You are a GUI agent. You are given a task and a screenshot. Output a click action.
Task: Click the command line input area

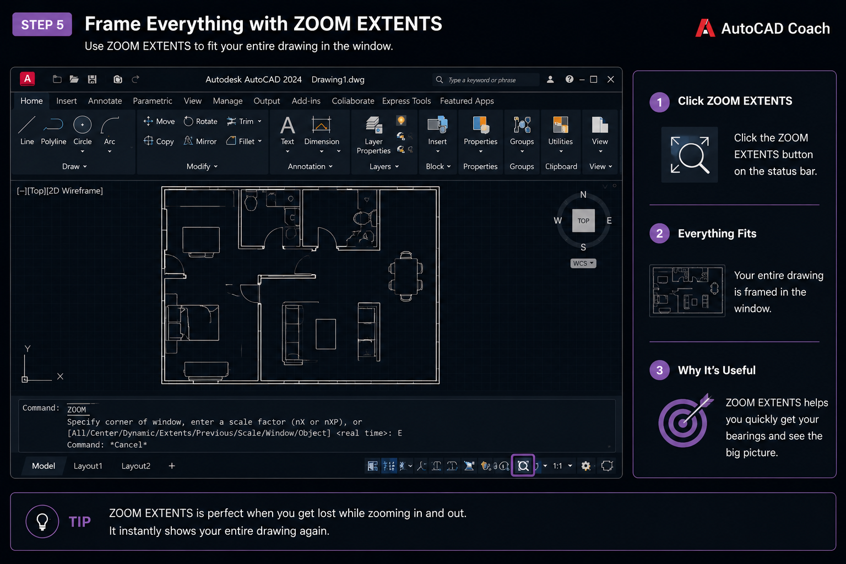pos(317,426)
